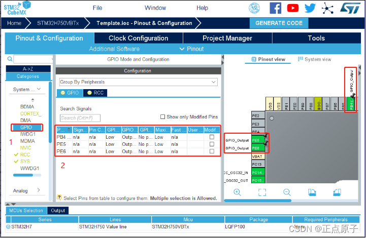Check the Modified box for PE6 row
366x238 pixels.
[212, 151]
